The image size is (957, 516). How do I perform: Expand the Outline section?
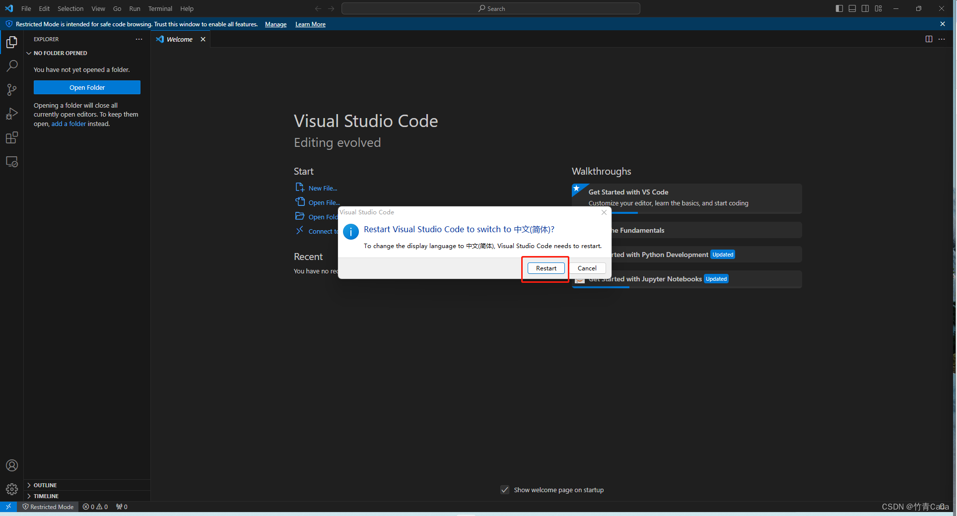pyautogui.click(x=87, y=485)
